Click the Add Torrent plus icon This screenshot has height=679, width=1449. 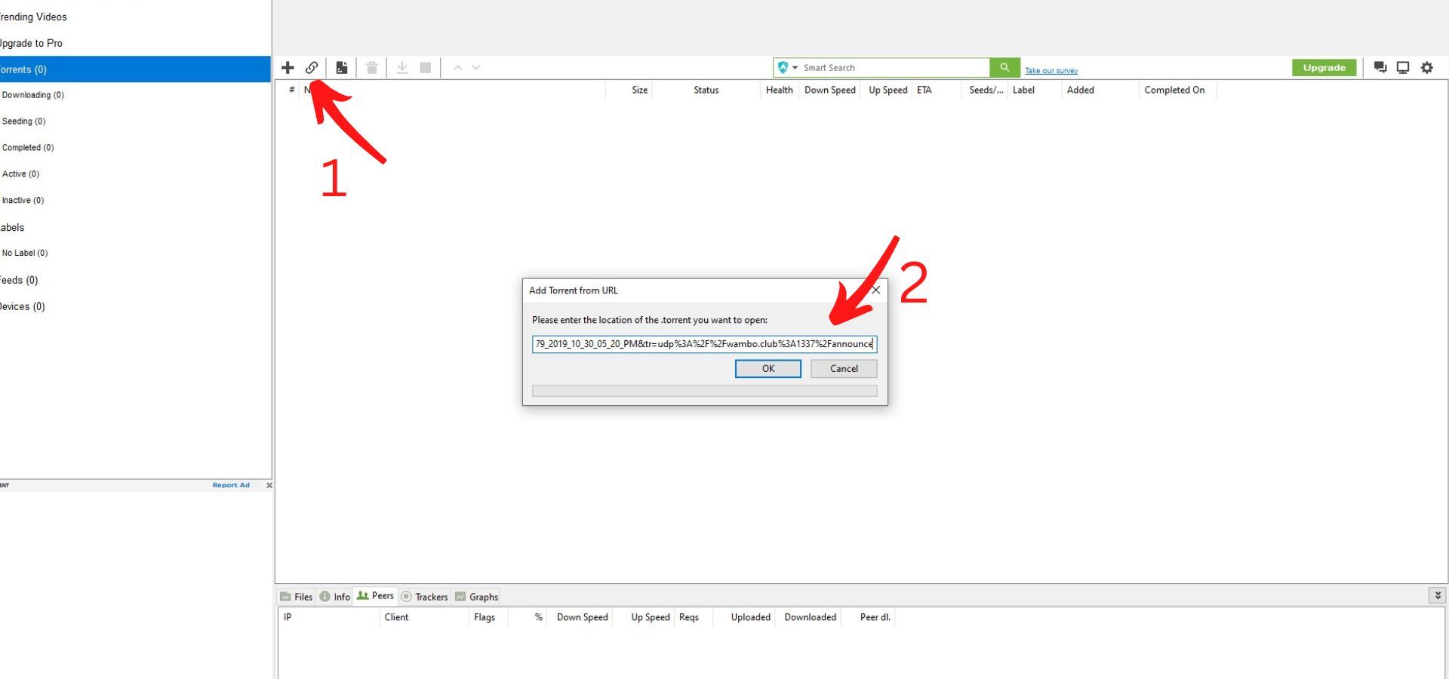pos(288,67)
